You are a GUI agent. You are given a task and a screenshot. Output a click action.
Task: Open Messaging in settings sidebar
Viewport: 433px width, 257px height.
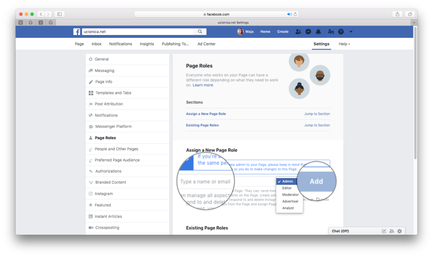104,71
